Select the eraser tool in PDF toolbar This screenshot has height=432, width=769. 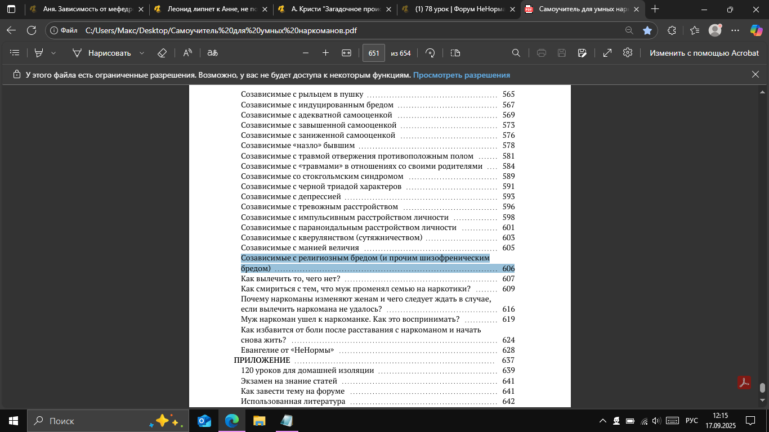[162, 53]
